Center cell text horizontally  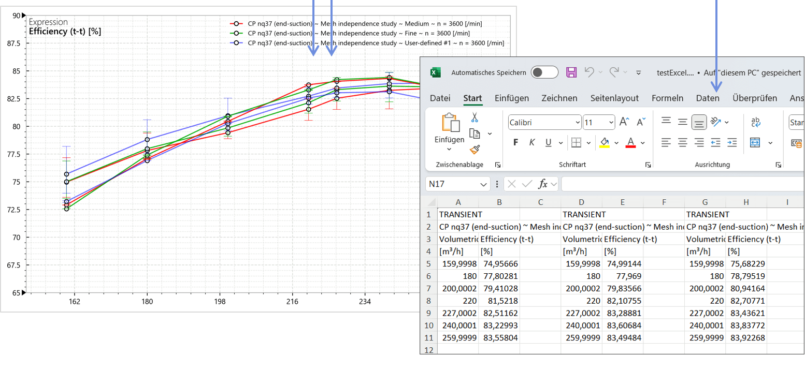click(x=683, y=142)
